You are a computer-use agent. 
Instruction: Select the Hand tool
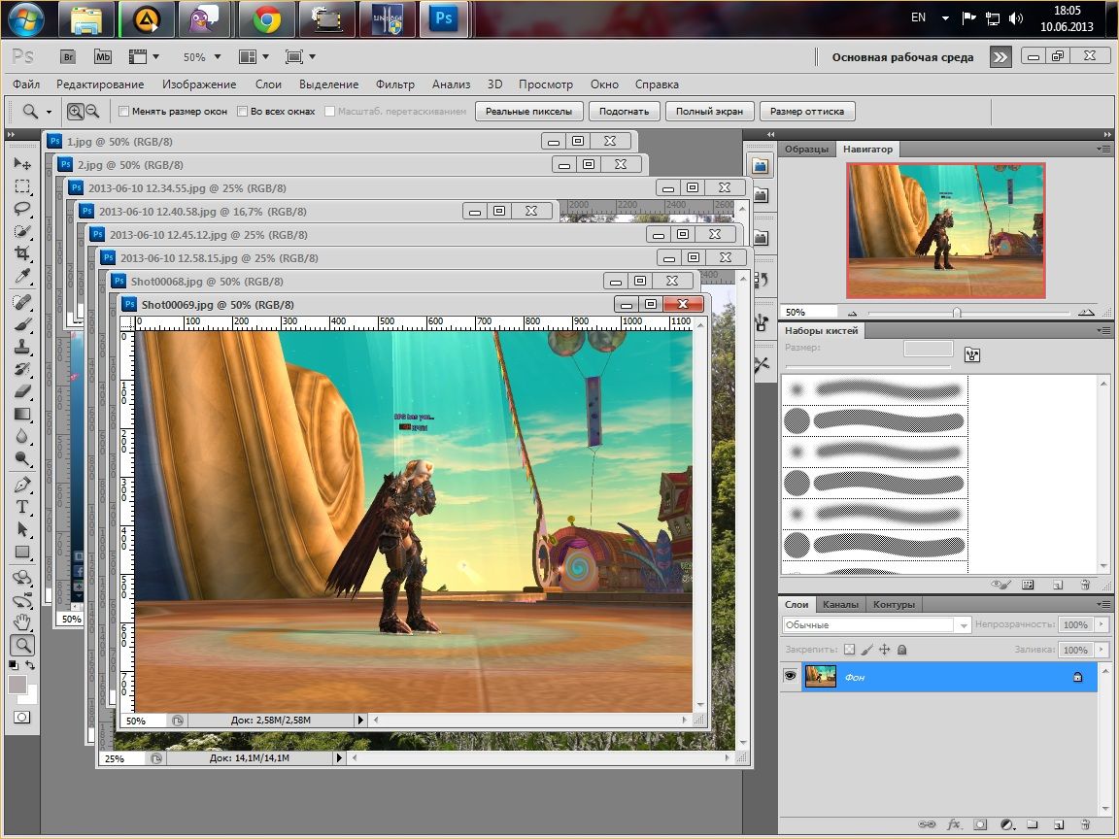click(x=22, y=622)
